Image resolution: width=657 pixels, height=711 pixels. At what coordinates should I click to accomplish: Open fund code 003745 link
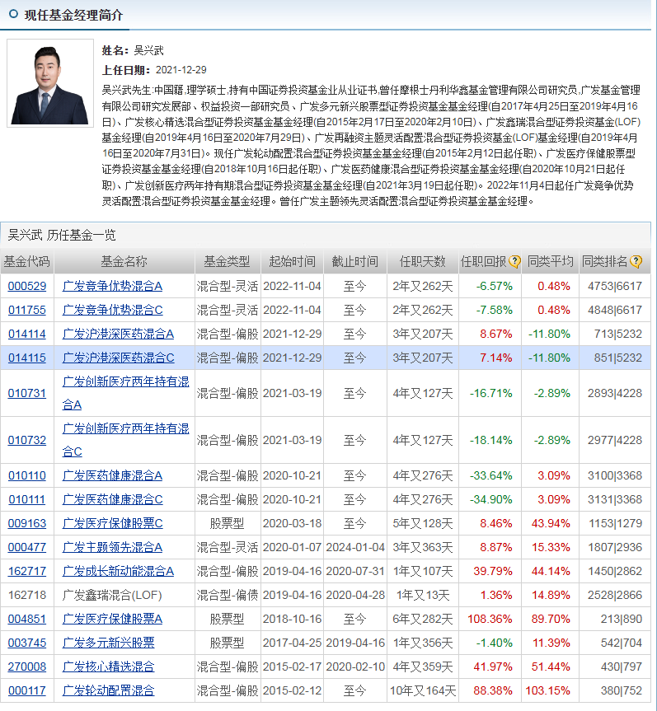pos(27,643)
